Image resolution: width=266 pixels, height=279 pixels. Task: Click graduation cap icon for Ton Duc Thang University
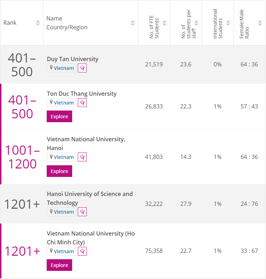pos(82,103)
